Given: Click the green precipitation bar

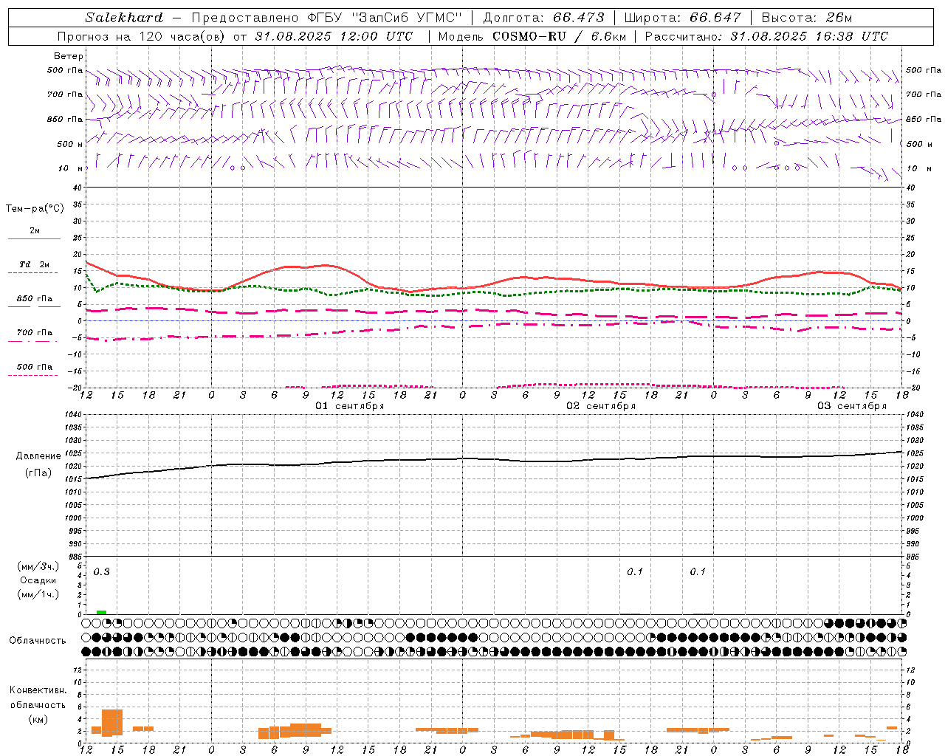Looking at the screenshot, I should click(x=102, y=612).
